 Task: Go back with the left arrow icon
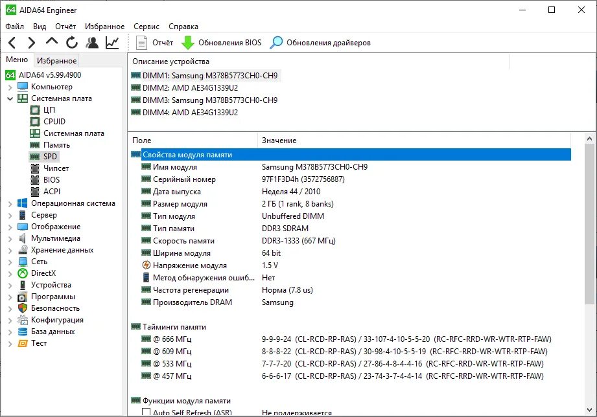tap(12, 43)
